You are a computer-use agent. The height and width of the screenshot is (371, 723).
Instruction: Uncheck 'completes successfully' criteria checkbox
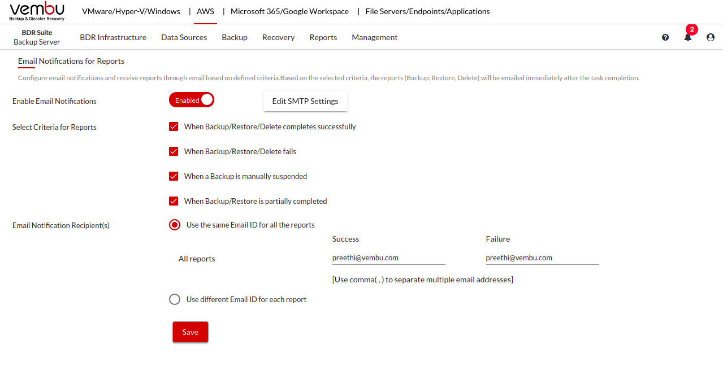[174, 126]
